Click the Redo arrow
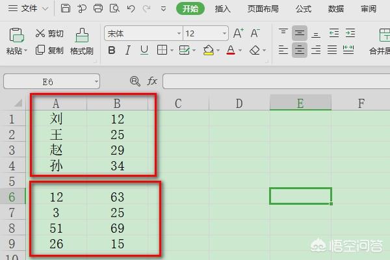390x260 pixels. tap(147, 9)
